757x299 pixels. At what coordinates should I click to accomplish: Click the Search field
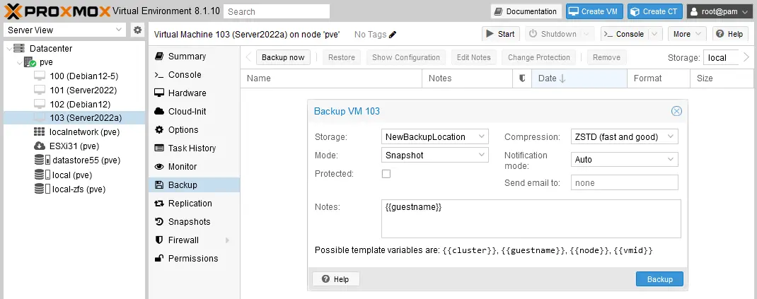pyautogui.click(x=277, y=11)
